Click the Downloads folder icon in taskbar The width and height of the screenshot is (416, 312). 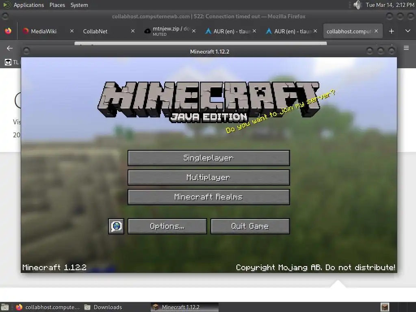point(87,307)
